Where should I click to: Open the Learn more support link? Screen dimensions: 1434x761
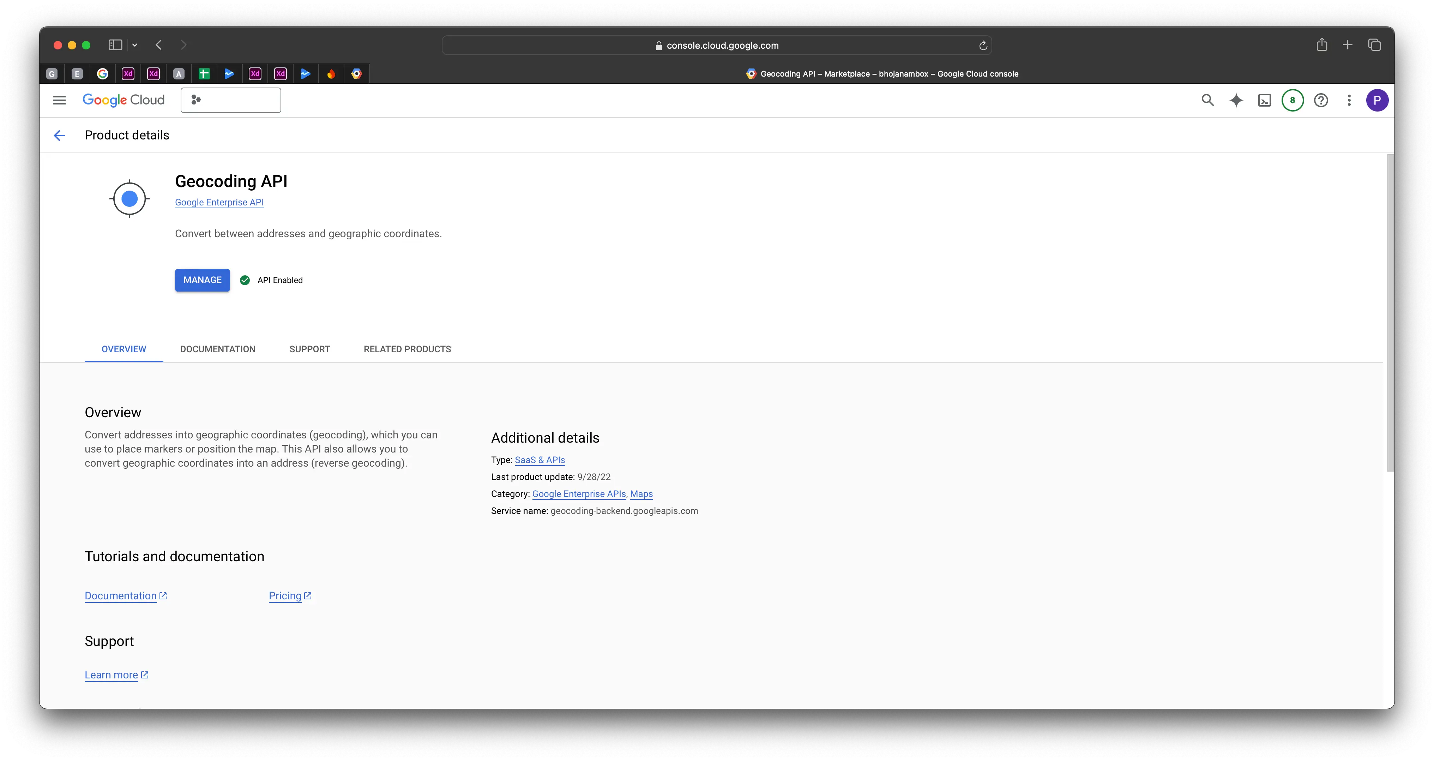tap(116, 675)
